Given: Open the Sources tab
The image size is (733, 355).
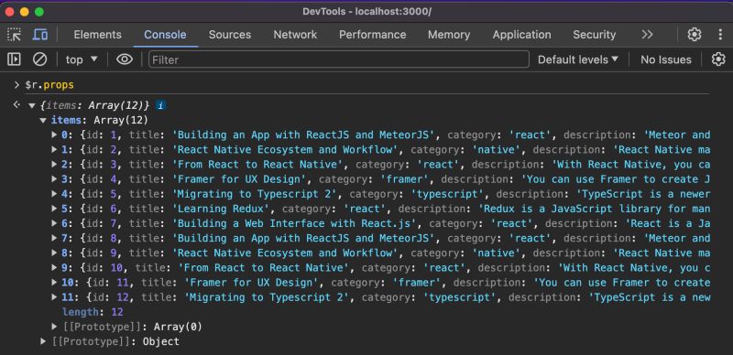Looking at the screenshot, I should click(x=230, y=35).
